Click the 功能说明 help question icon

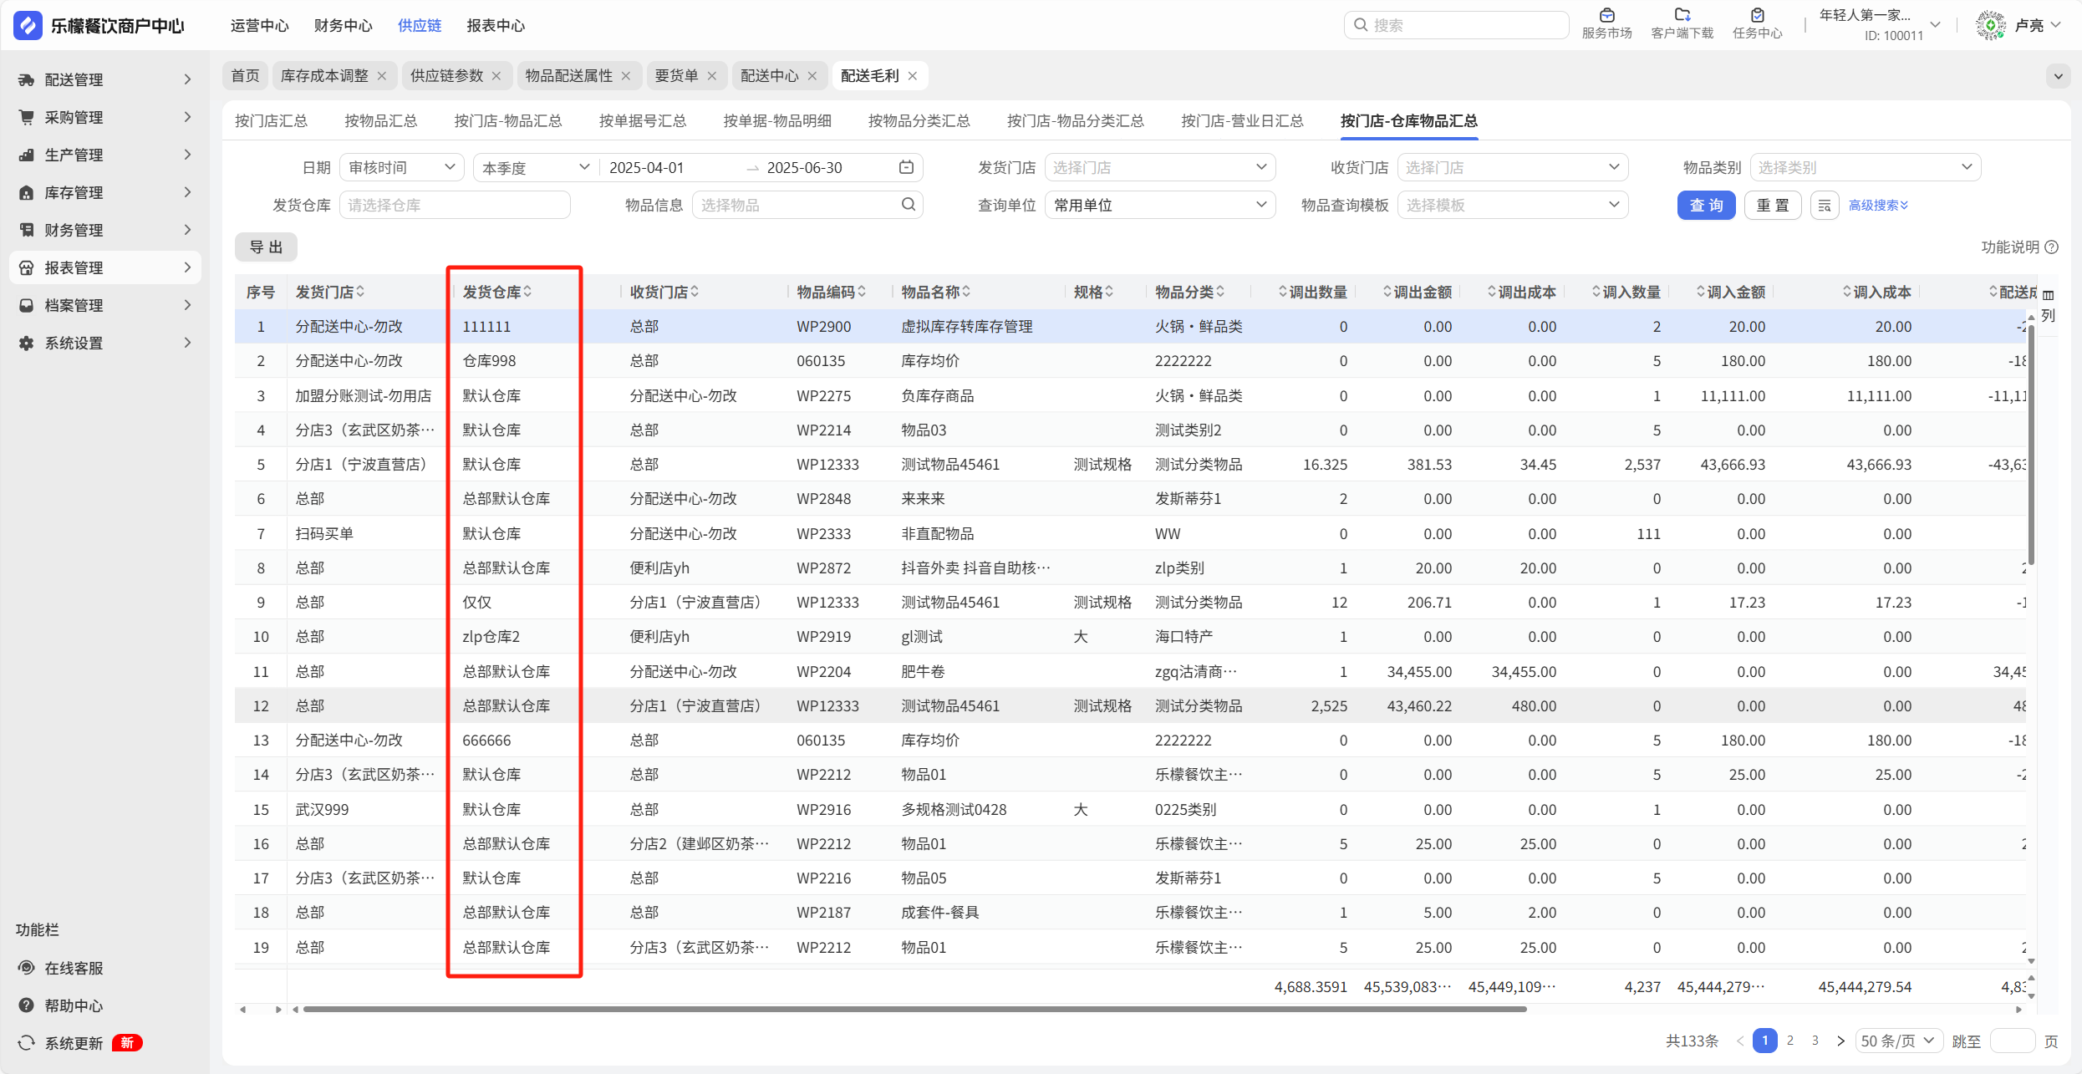click(2051, 247)
